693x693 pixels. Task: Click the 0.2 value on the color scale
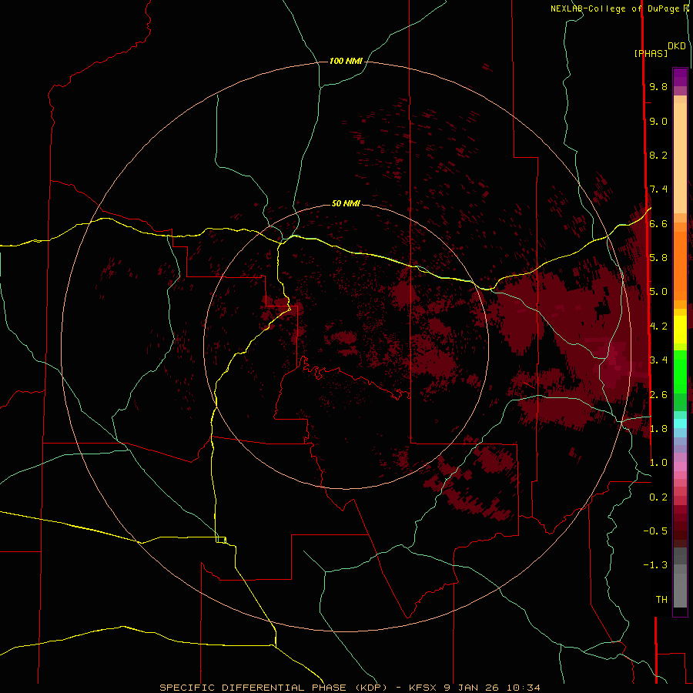(658, 497)
